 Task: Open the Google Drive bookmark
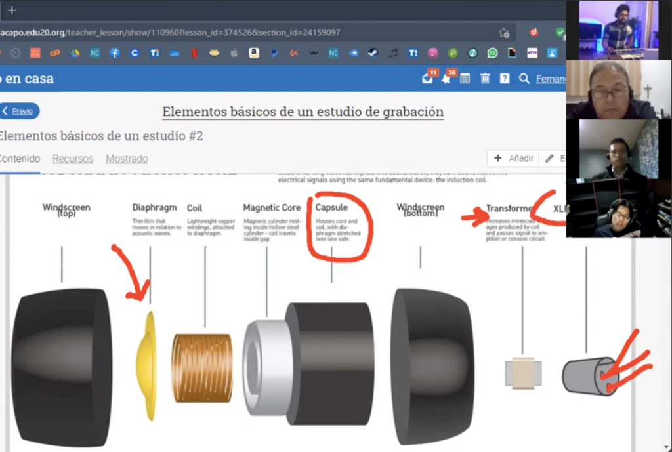coord(75,53)
